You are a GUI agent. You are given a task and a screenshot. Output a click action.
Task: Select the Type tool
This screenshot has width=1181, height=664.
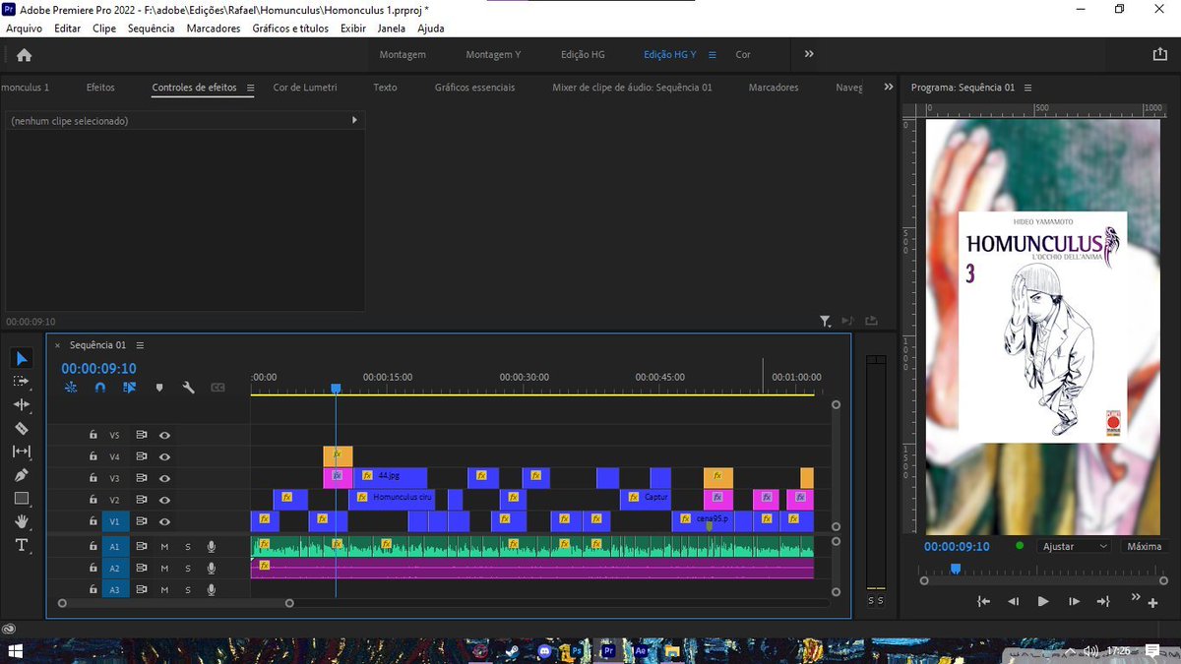22,545
